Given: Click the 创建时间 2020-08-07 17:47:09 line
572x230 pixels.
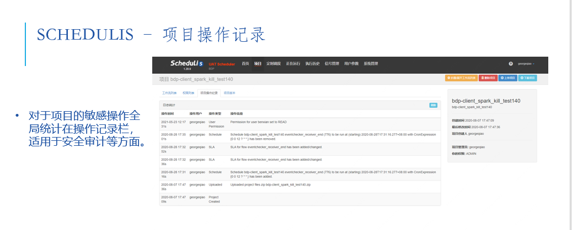Looking at the screenshot, I should (x=473, y=120).
